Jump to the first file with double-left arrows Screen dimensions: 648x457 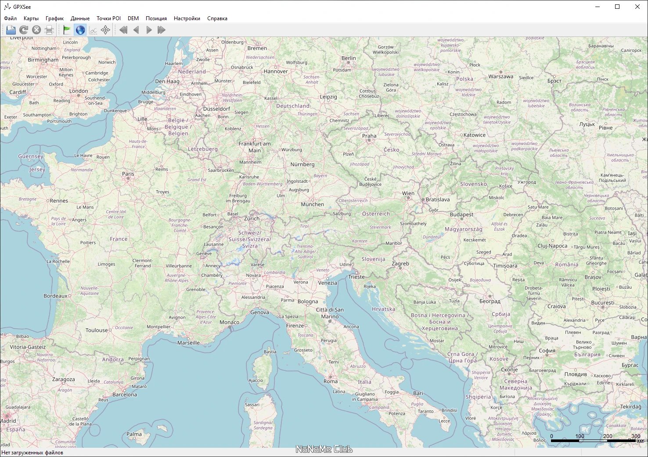coord(123,29)
